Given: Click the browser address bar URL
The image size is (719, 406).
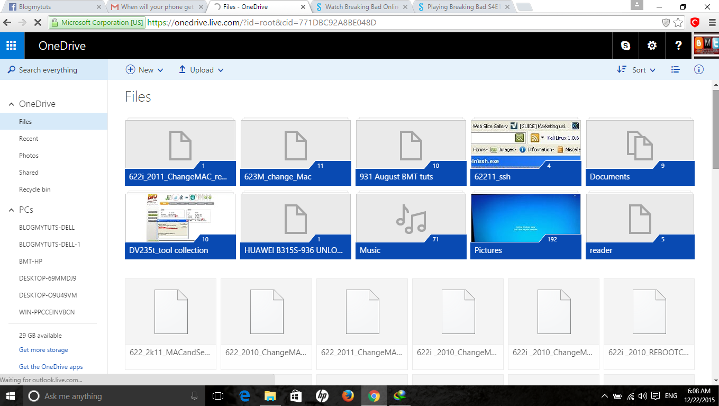Looking at the screenshot, I should coord(262,23).
